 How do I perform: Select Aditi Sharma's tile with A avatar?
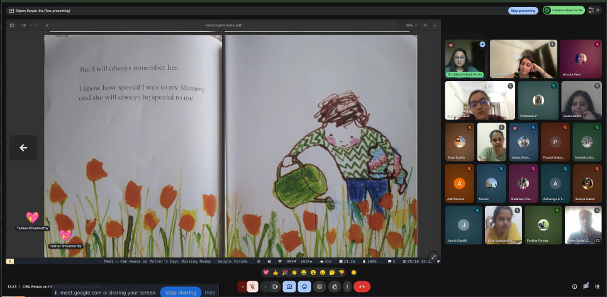click(x=460, y=184)
